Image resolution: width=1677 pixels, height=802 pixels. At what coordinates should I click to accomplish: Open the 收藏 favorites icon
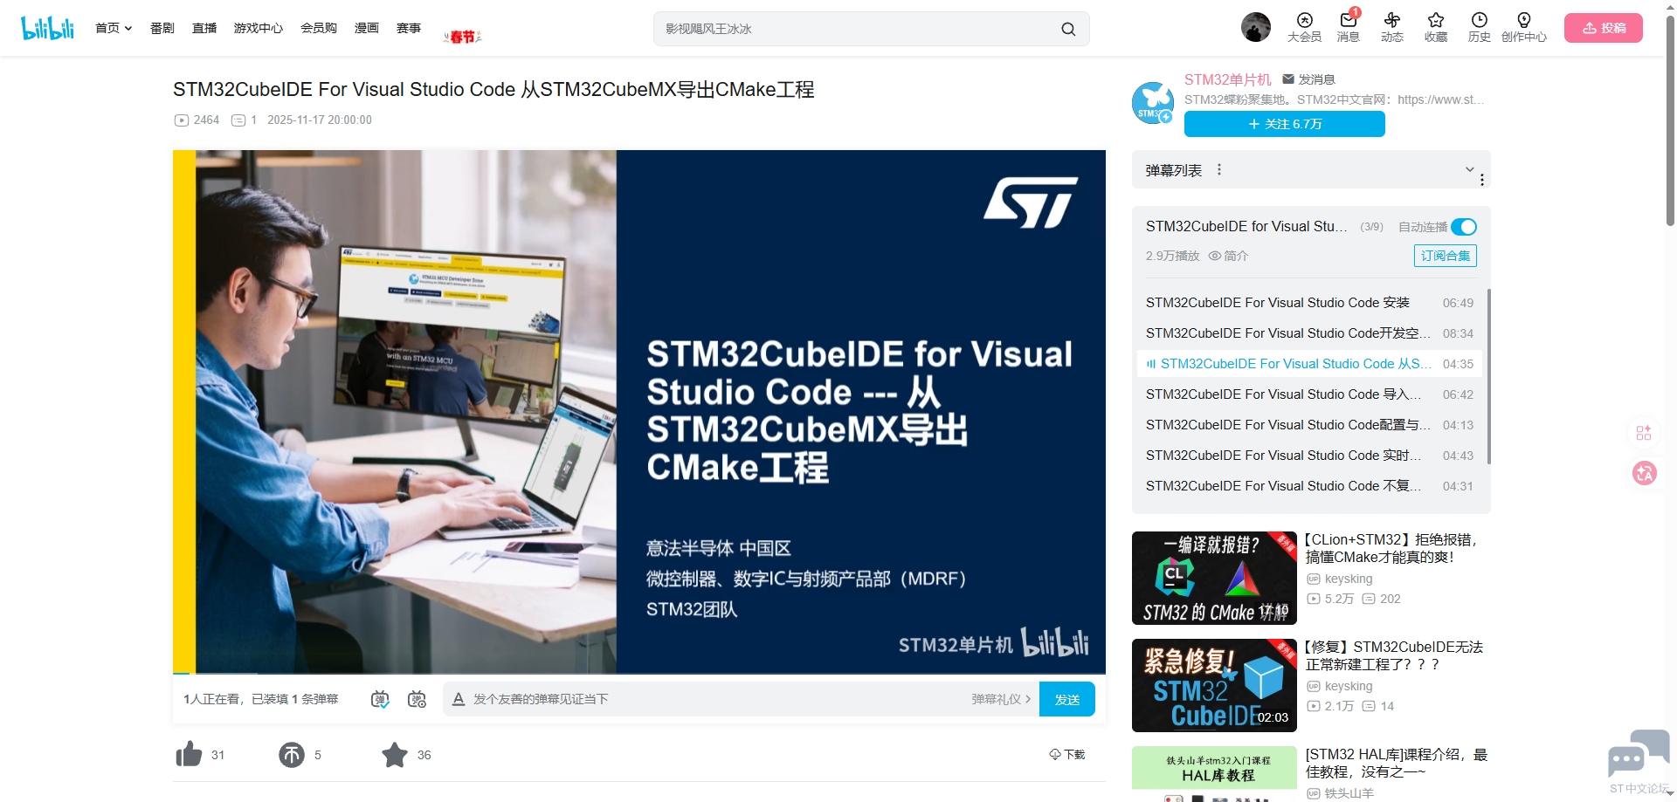1435,27
